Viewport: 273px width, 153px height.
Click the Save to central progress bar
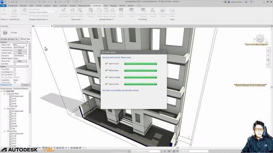point(140,77)
